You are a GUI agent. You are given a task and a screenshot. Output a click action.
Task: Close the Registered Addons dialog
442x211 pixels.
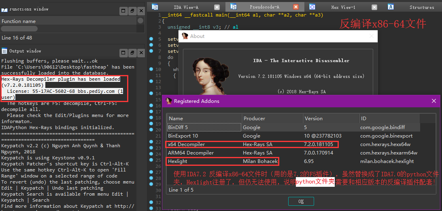[x=434, y=101]
